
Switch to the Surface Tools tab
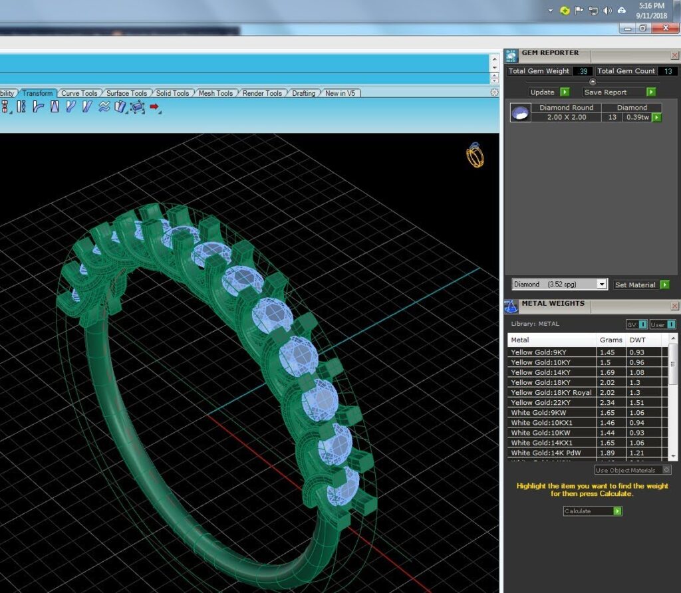[x=126, y=93]
